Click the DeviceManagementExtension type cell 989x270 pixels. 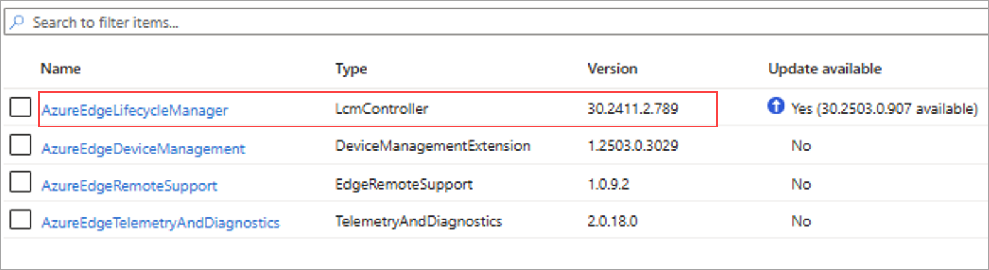tap(433, 146)
